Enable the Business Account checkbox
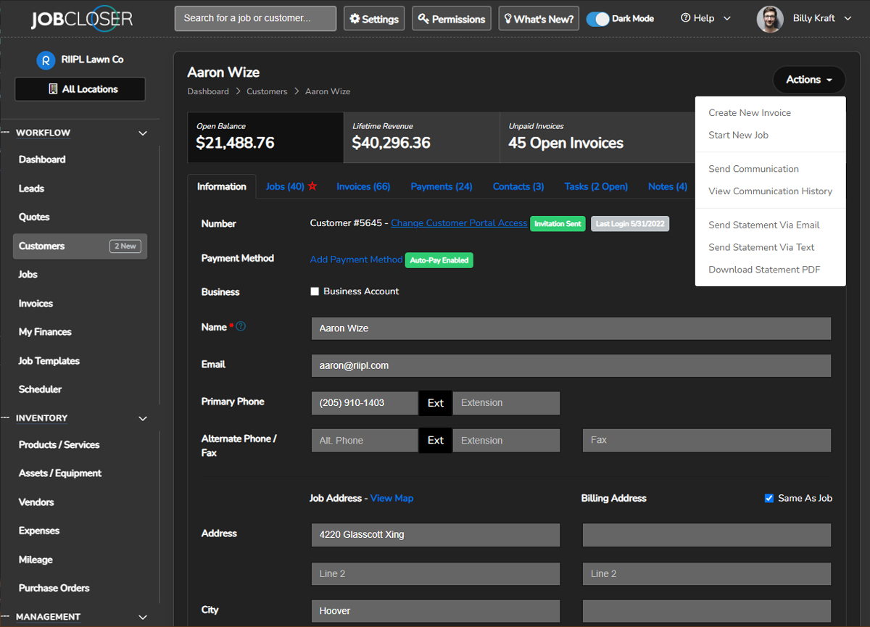 (x=315, y=291)
